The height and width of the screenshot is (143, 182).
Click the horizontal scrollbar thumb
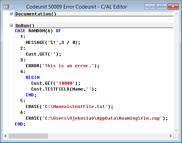(x=28, y=136)
